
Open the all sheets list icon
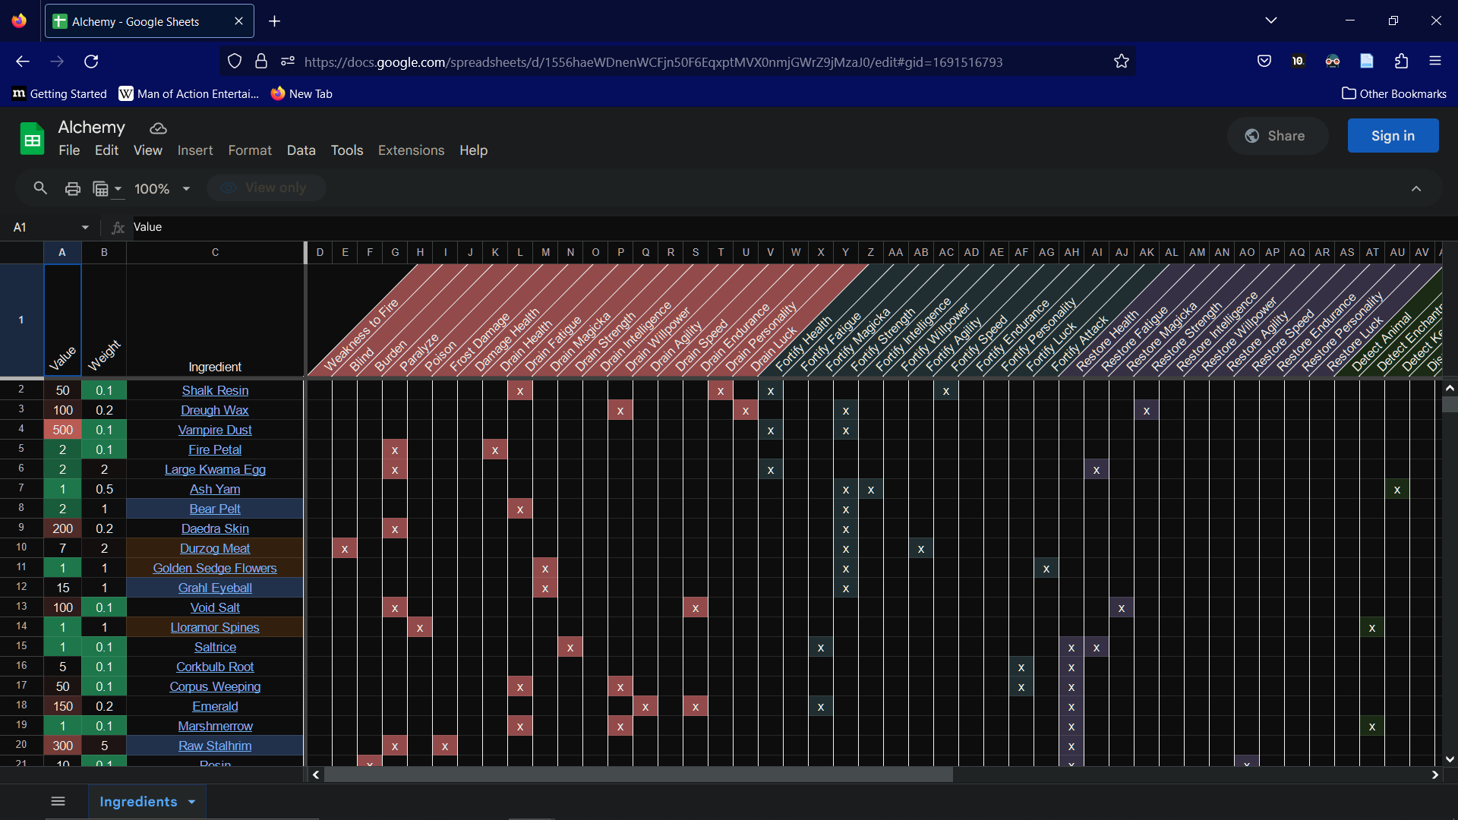(58, 801)
